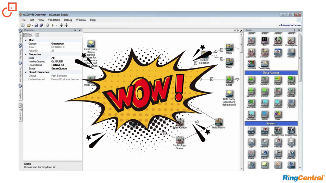Select the Countagents tool
Viewport: 326px width, 183px height.
tap(291, 40)
